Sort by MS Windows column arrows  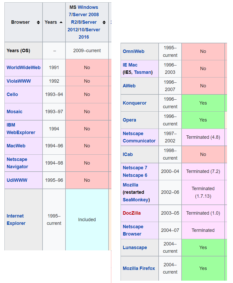104,22
